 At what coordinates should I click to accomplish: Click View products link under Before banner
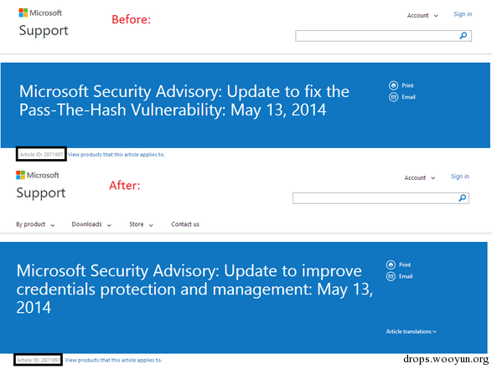pos(117,155)
